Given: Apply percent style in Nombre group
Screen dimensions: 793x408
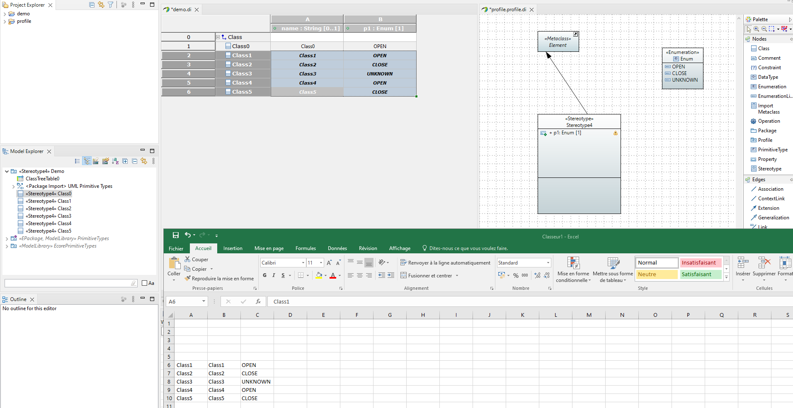Looking at the screenshot, I should 516,275.
